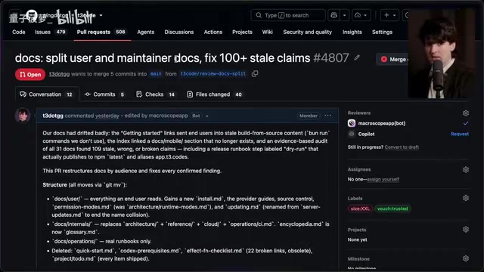Open the plus create-new menu
The width and height of the screenshot is (484, 272).
389,15
